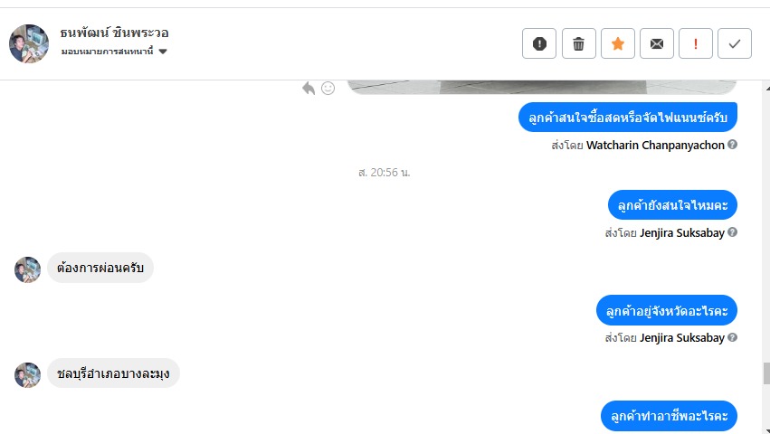
Task: Expand the assign conversation dropdown arrow
Action: click(163, 51)
